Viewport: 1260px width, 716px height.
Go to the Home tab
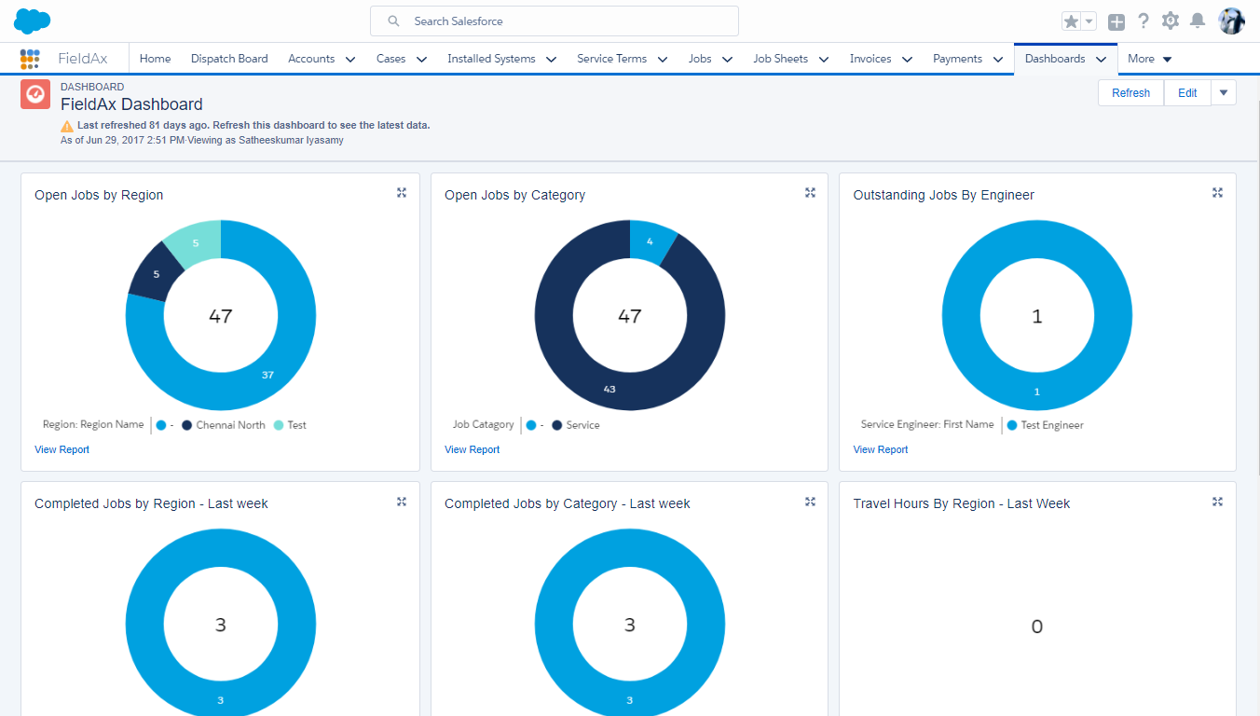[x=155, y=59]
